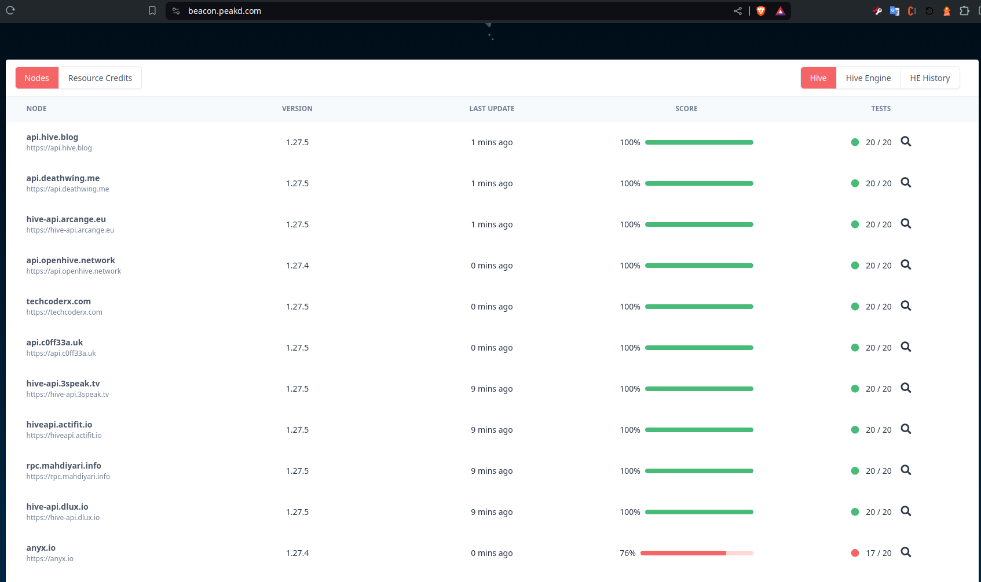This screenshot has width=981, height=582.
Task: Click the api.deathwing.me node name
Action: (63, 178)
